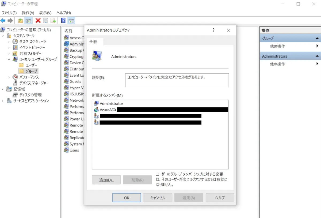This screenshot has width=321, height=218.
Task: Click the gray Forward arrow in the toolbar
Action: pyautogui.click(x=10, y=21)
